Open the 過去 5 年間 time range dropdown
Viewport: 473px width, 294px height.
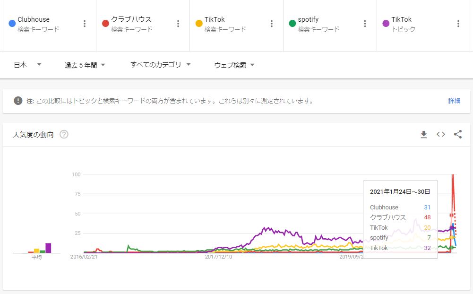(85, 65)
